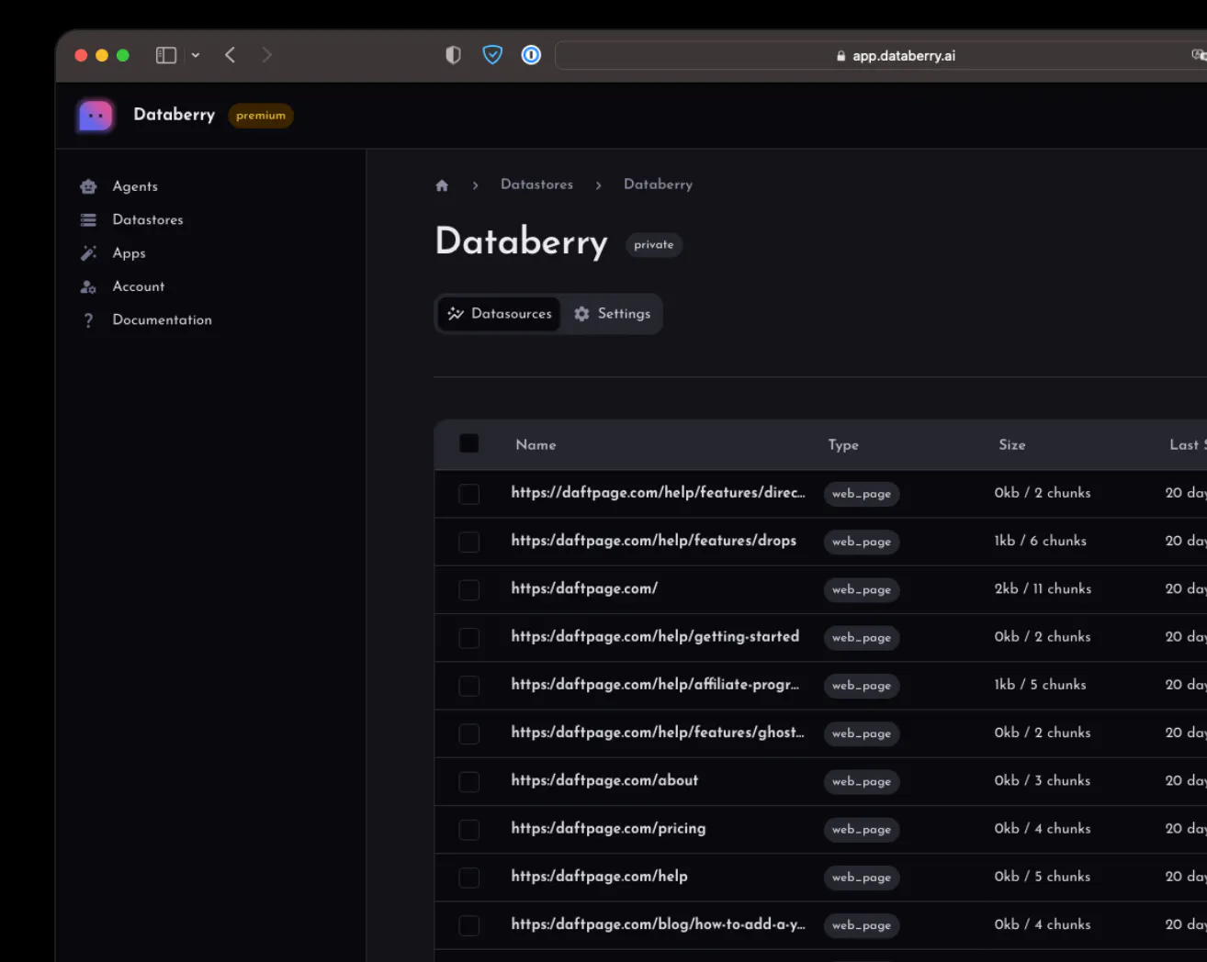Viewport: 1207px width, 962px height.
Task: Click the Name column header
Action: (536, 445)
